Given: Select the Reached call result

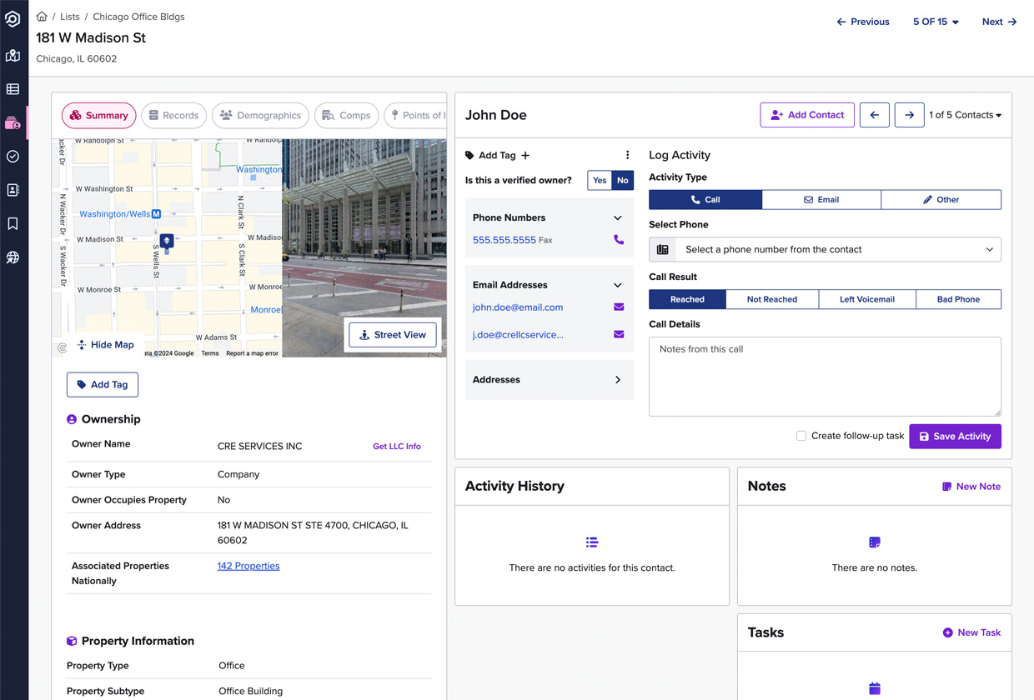Looking at the screenshot, I should (686, 299).
